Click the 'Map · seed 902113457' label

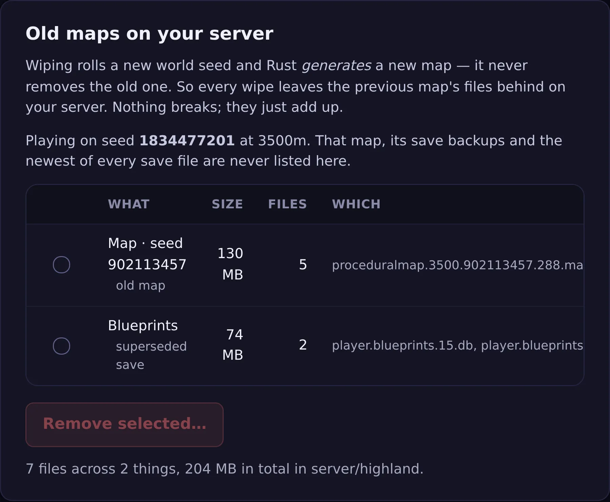point(147,254)
